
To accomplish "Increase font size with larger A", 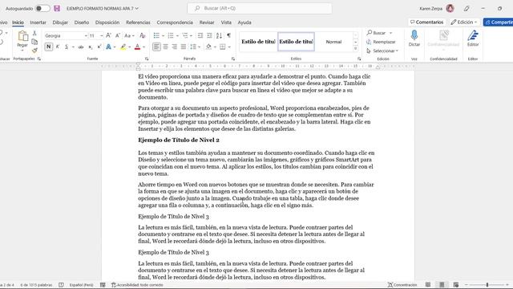I will 109,35.
